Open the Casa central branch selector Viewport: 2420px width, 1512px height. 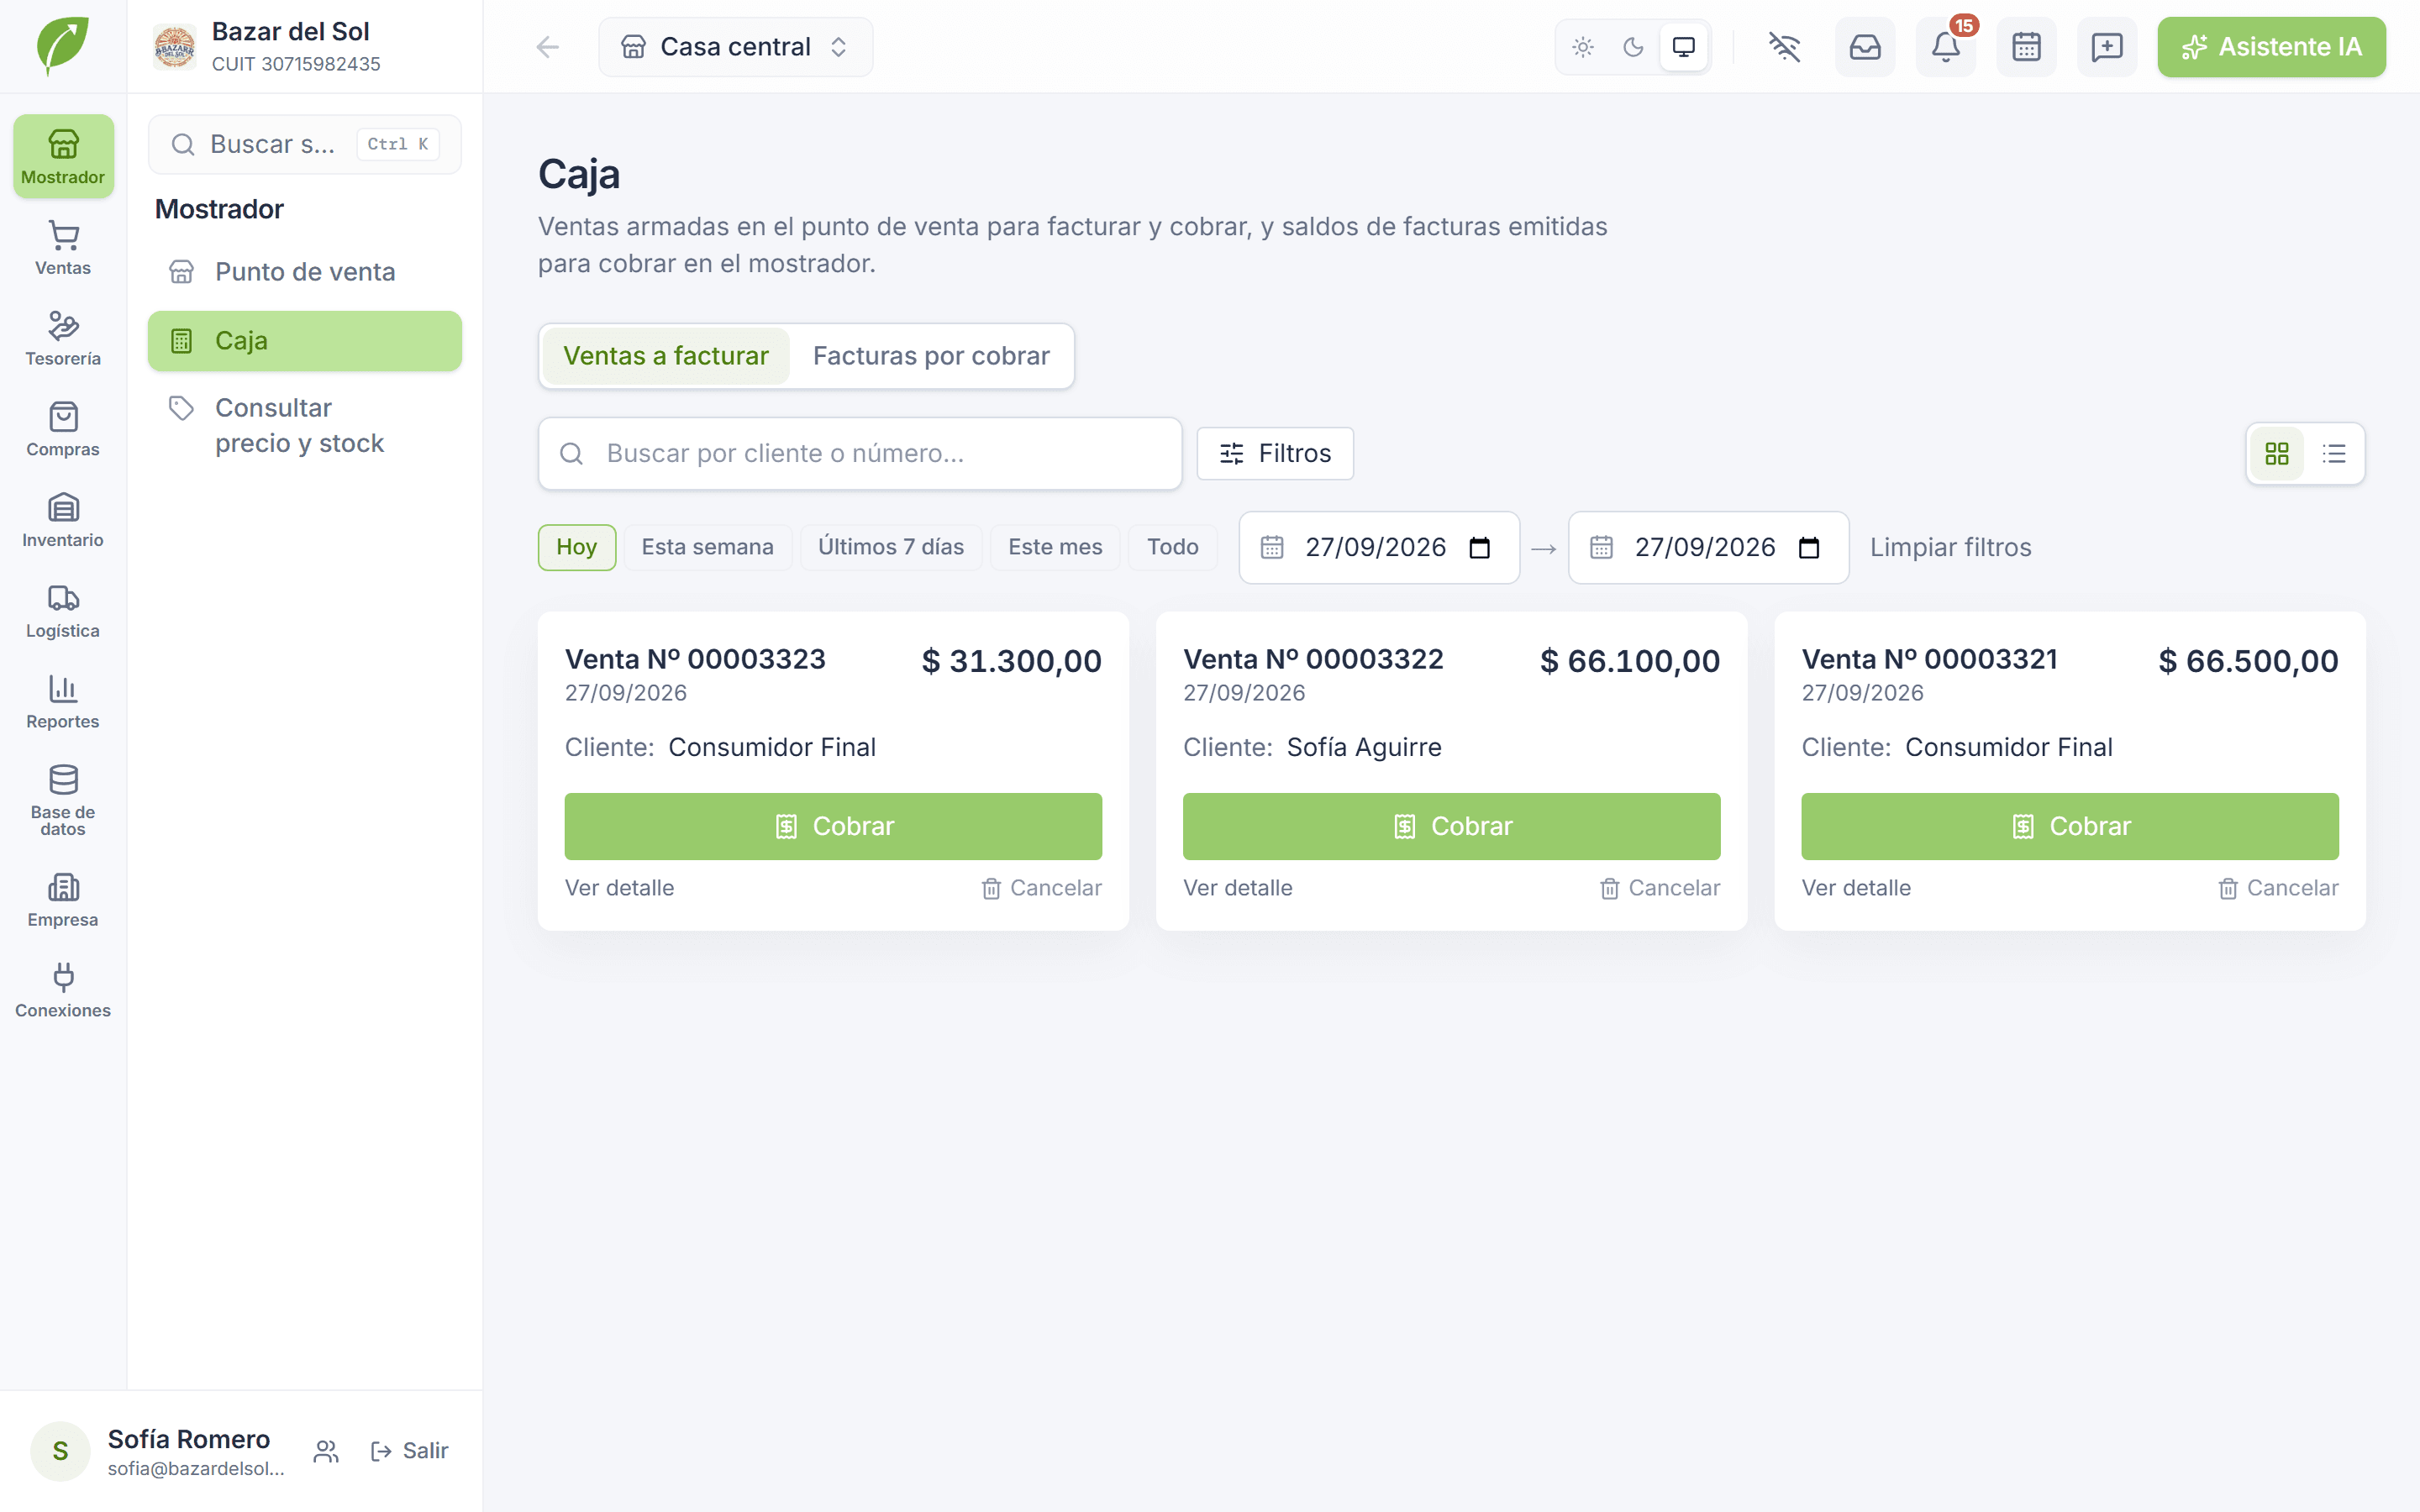[x=735, y=47]
